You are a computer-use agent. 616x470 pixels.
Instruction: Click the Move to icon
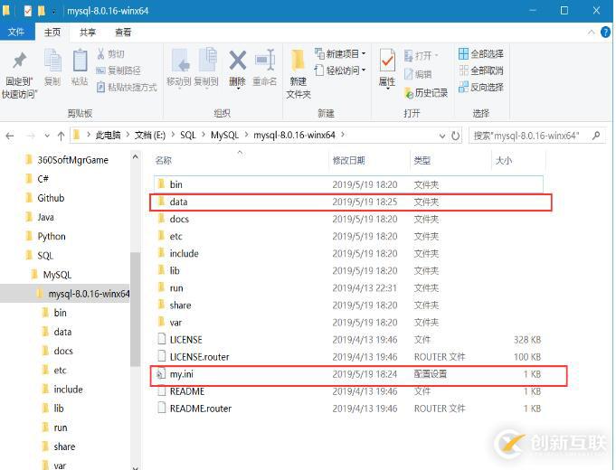pyautogui.click(x=180, y=60)
